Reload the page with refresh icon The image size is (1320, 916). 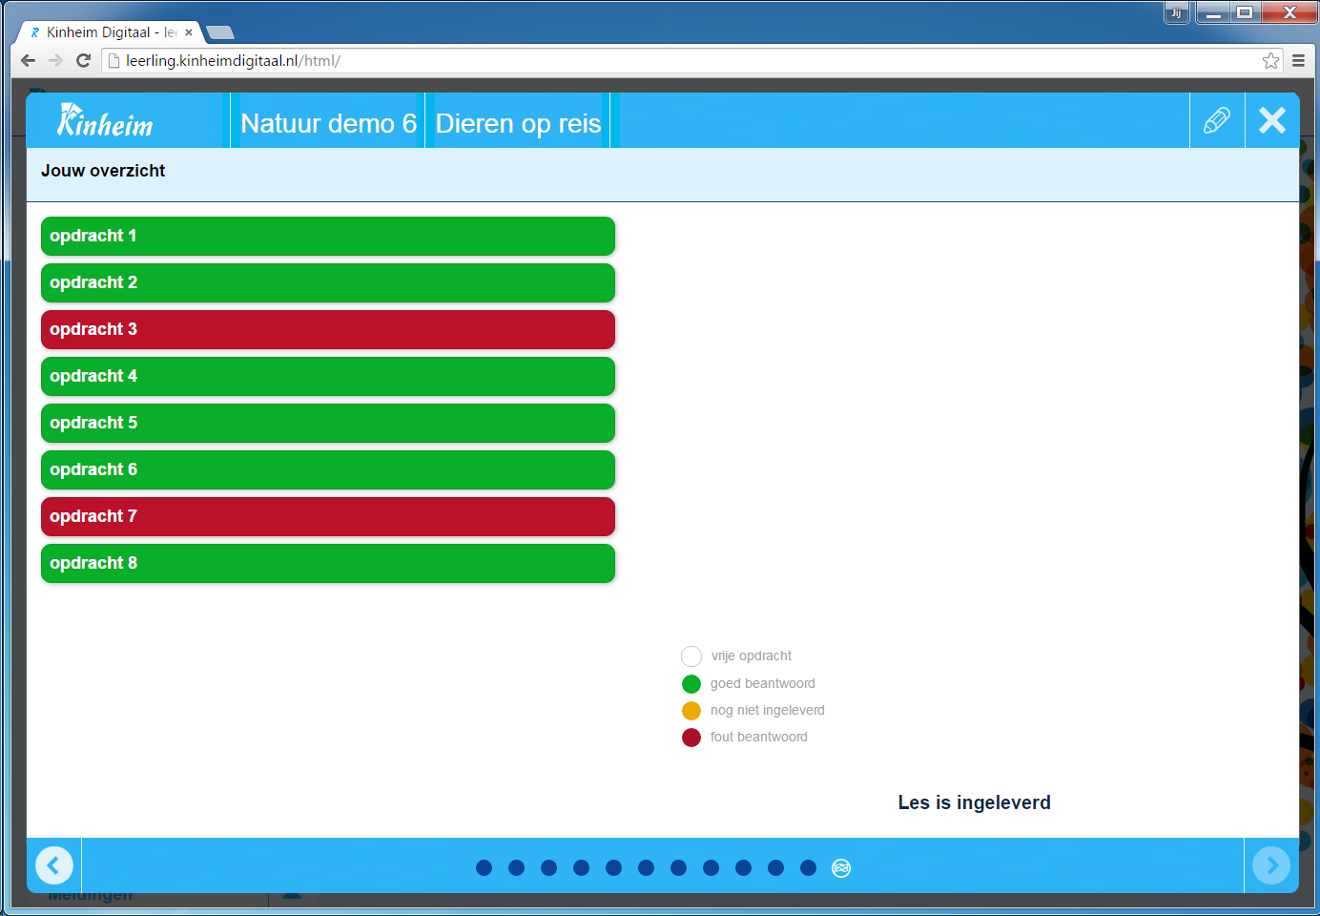(x=83, y=60)
